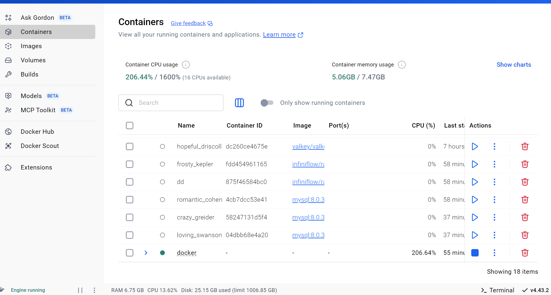Select the frosty_kepler row checkbox
551x295 pixels.
pyautogui.click(x=130, y=164)
